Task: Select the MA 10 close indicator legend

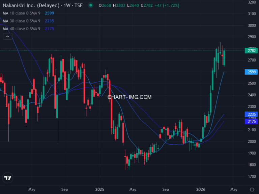Action: pos(22,13)
